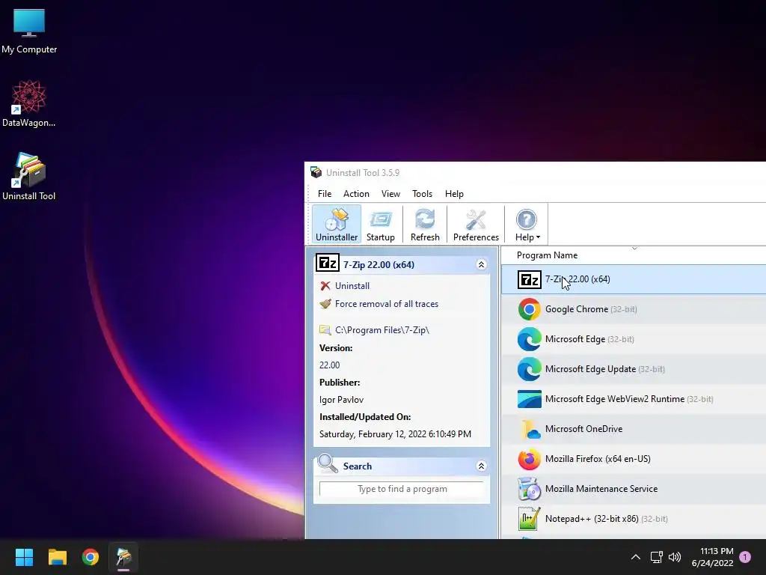Click the Microsoft OneDrive icon in list

coord(529,429)
